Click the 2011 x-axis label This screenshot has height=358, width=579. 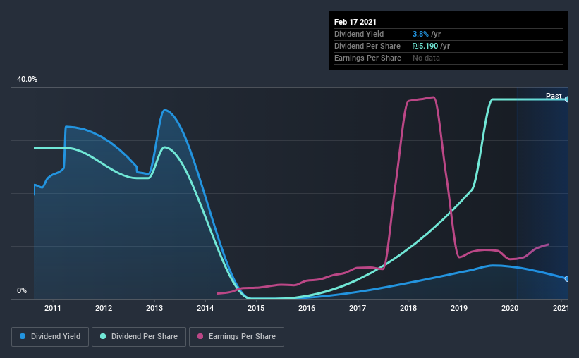point(53,308)
